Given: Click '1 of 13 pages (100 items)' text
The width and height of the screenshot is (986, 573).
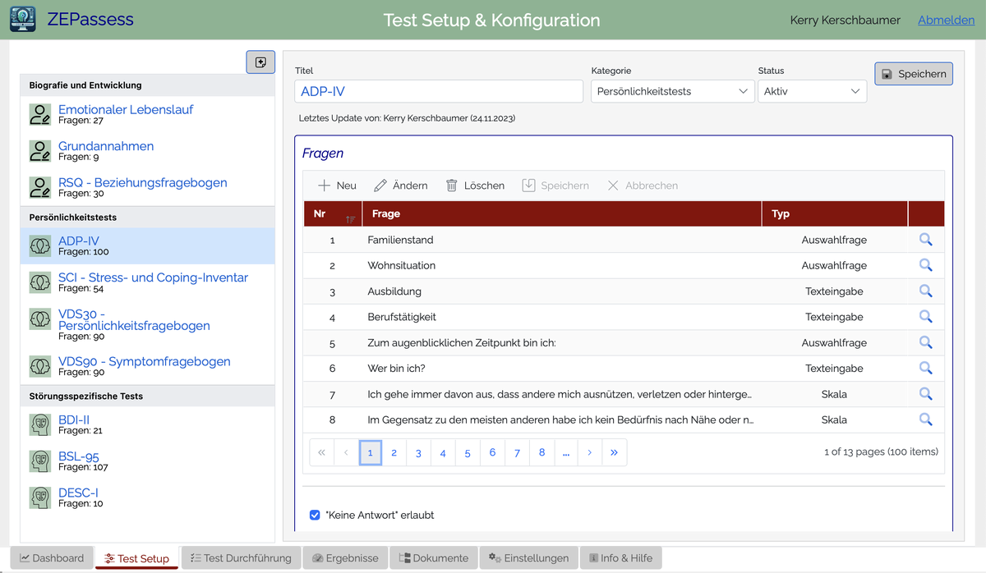Looking at the screenshot, I should 881,452.
